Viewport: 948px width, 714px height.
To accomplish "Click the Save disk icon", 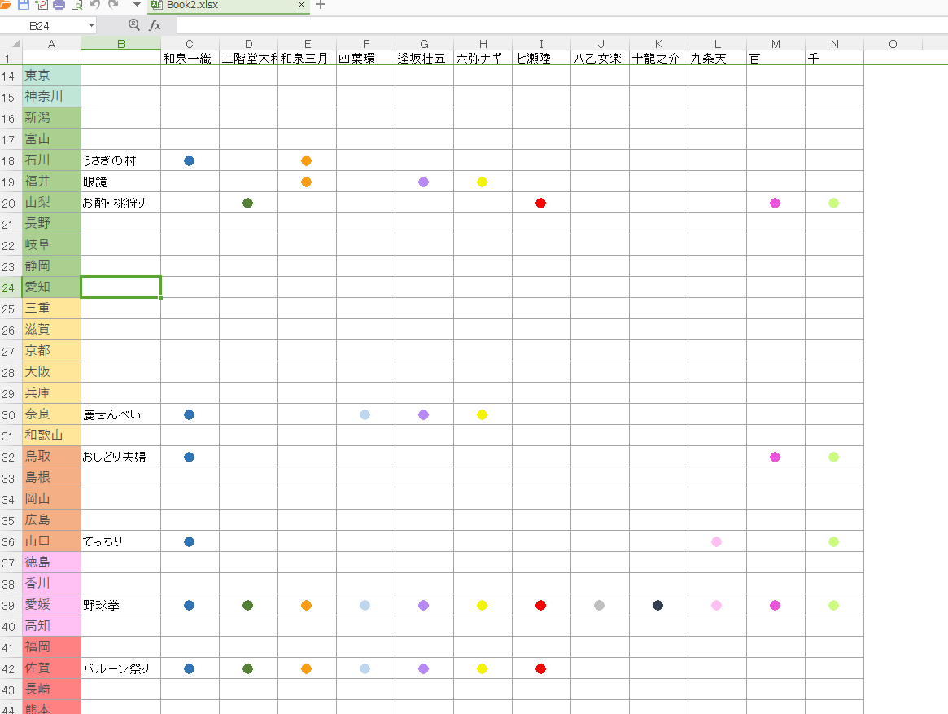I will tap(24, 5).
